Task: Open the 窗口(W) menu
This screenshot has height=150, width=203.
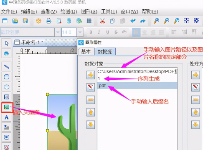Action: (x=130, y=12)
